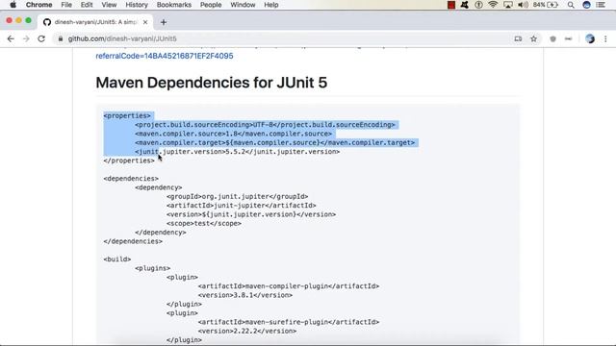The width and height of the screenshot is (616, 346).
Task: Click the shield extension icon
Action: click(552, 38)
